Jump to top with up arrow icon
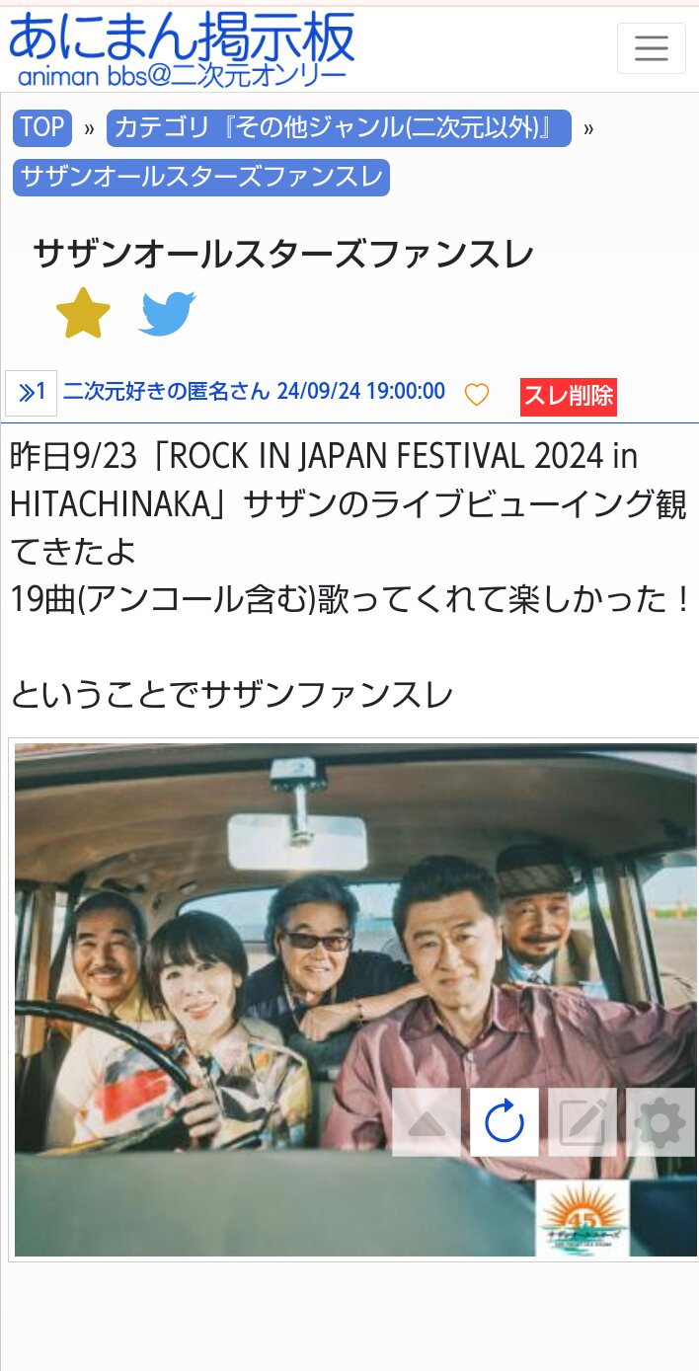This screenshot has width=699, height=1371. (427, 1122)
